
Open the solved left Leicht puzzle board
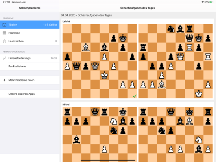[x=100, y=61]
